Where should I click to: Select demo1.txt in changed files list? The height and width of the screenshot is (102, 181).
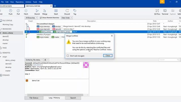coord(36,80)
